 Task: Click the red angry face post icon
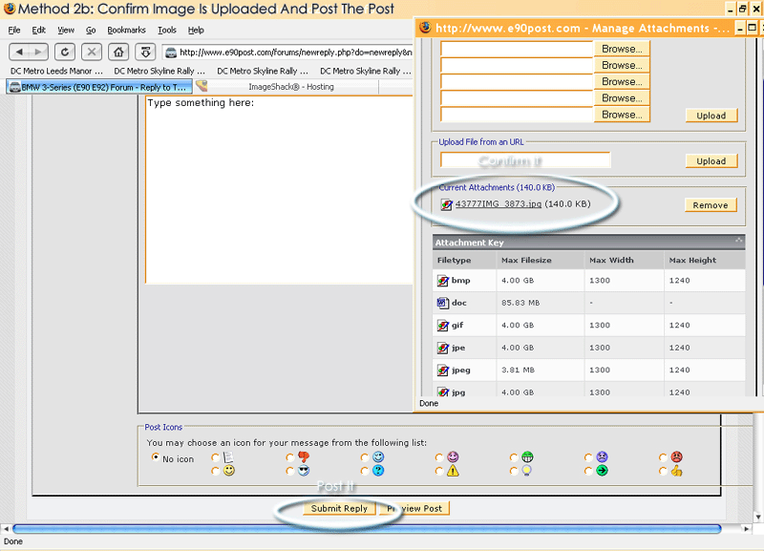pyautogui.click(x=676, y=457)
